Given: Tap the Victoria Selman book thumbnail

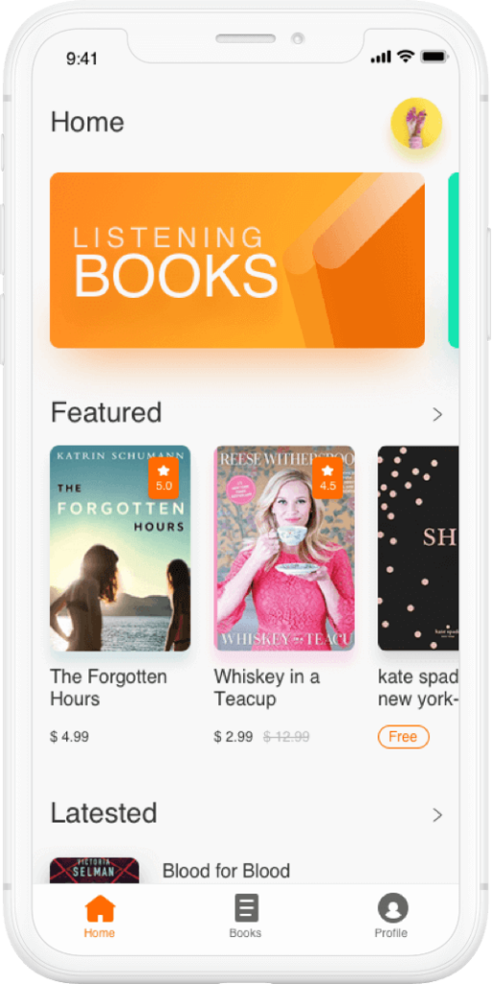Looking at the screenshot, I should tap(95, 871).
